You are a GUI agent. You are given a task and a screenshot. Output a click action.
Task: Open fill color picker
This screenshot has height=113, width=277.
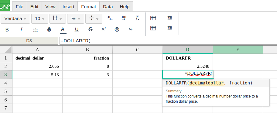[49, 29]
